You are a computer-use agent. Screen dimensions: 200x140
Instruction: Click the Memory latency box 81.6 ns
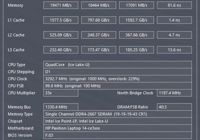(174, 5)
